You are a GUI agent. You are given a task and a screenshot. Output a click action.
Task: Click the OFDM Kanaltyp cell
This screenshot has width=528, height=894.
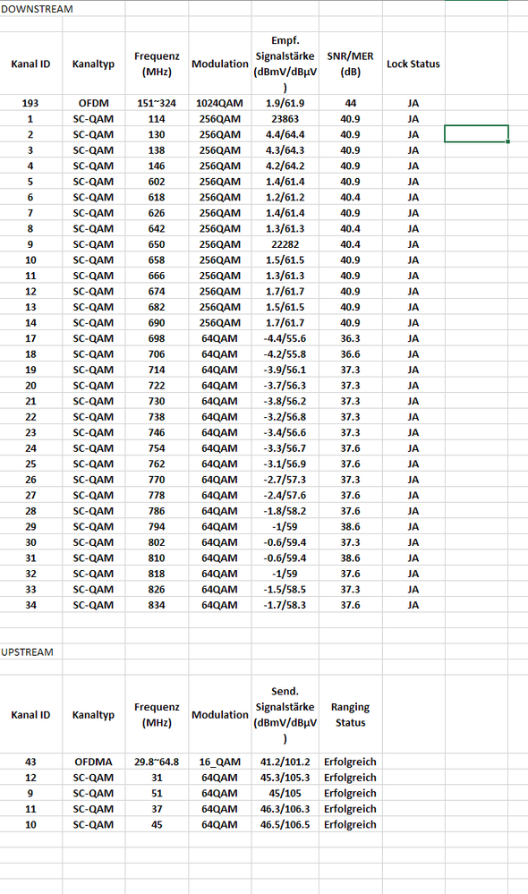pyautogui.click(x=93, y=103)
